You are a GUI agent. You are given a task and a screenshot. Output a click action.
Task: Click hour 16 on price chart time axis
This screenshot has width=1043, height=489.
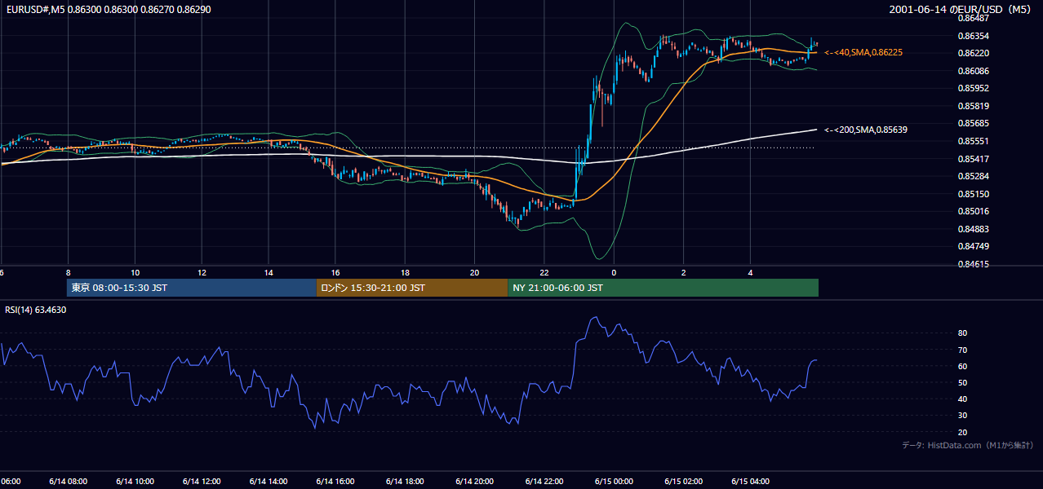tap(336, 272)
